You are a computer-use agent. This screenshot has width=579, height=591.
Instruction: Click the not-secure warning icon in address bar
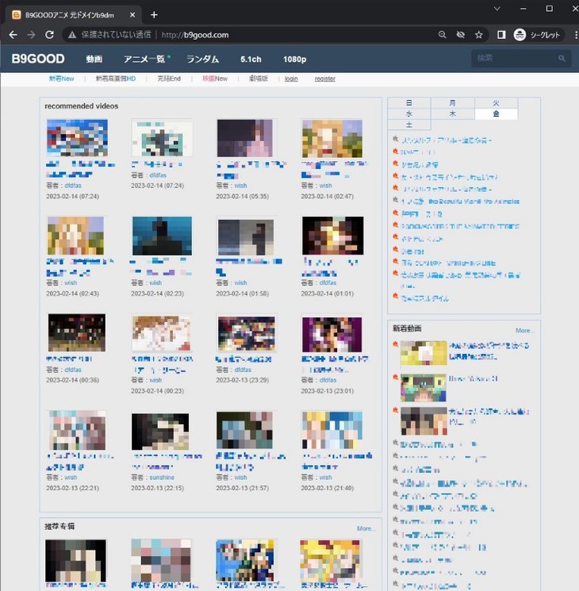coord(72,35)
